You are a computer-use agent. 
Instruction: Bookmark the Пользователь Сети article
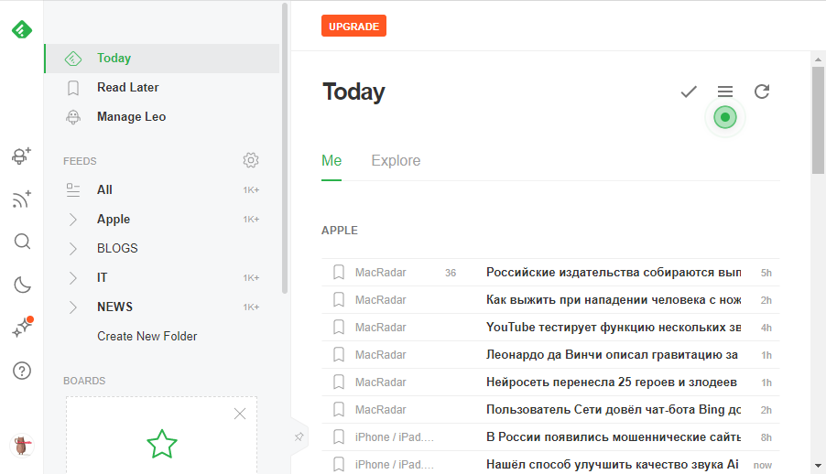[339, 409]
